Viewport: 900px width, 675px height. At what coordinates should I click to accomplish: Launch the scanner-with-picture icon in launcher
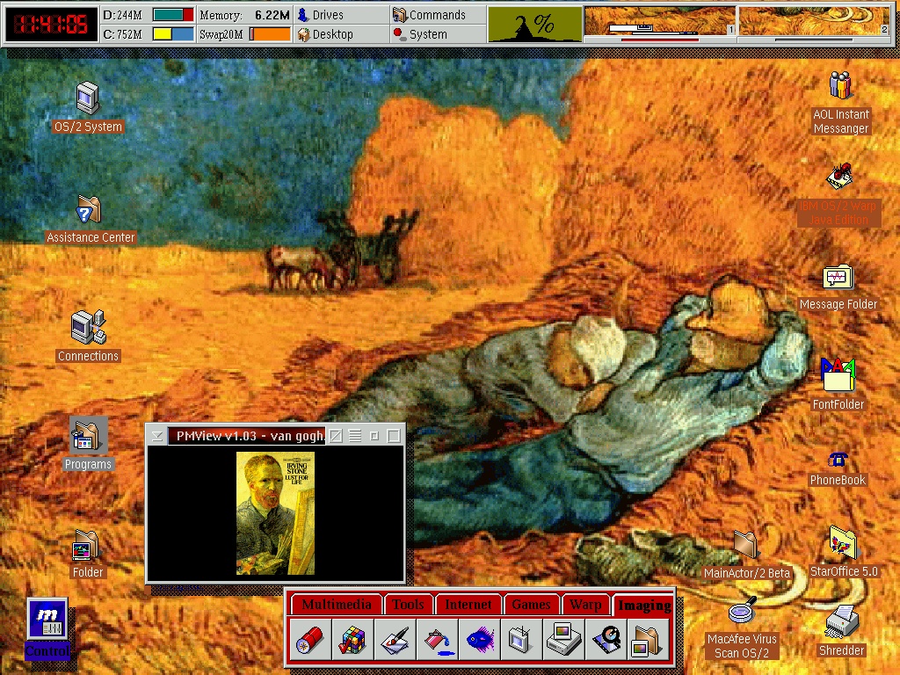(564, 640)
